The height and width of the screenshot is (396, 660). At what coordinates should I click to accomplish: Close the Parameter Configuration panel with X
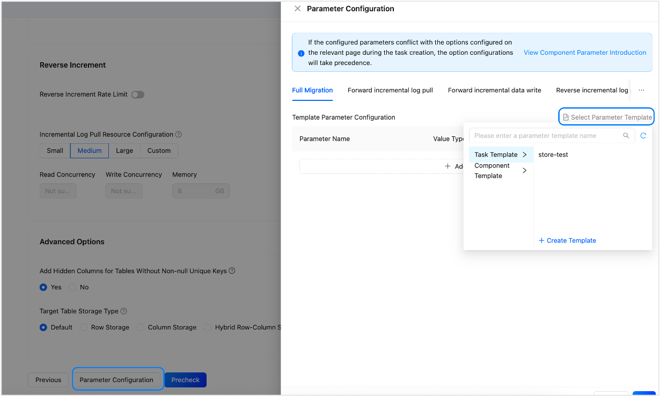tap(298, 9)
